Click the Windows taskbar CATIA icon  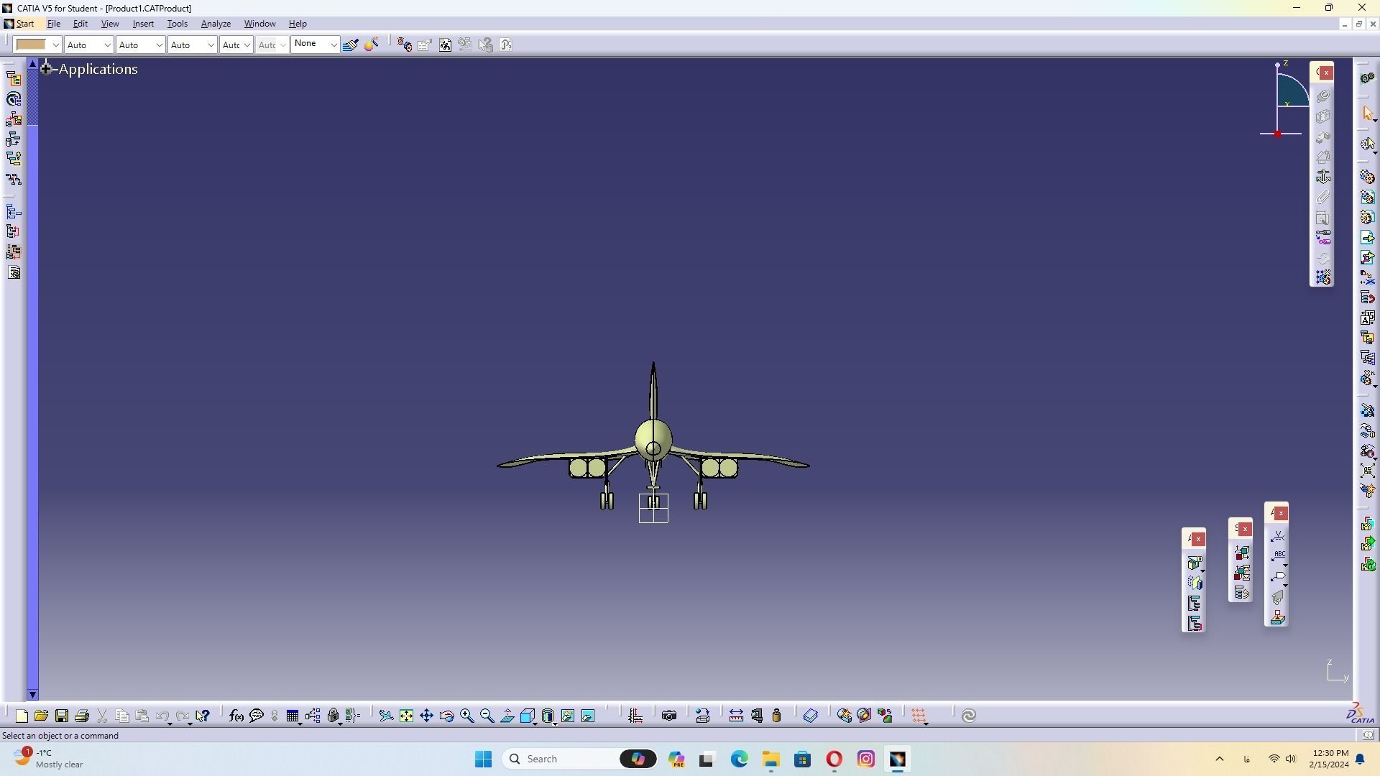[x=898, y=759]
